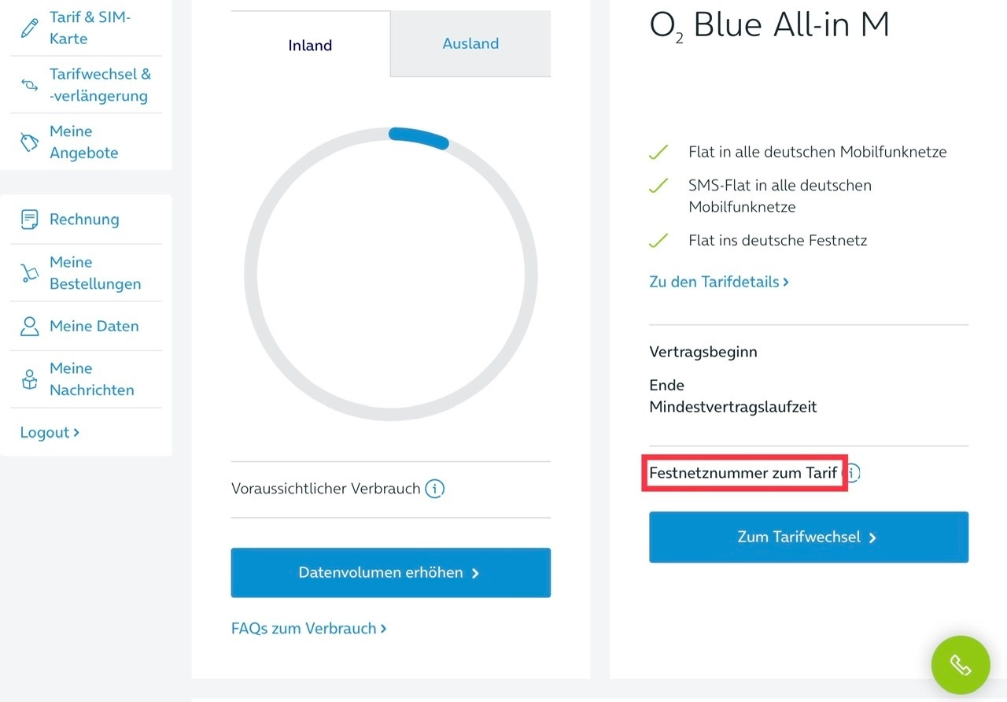The width and height of the screenshot is (1007, 702).
Task: Click the invoice icon beside Rechnung
Action: [30, 220]
